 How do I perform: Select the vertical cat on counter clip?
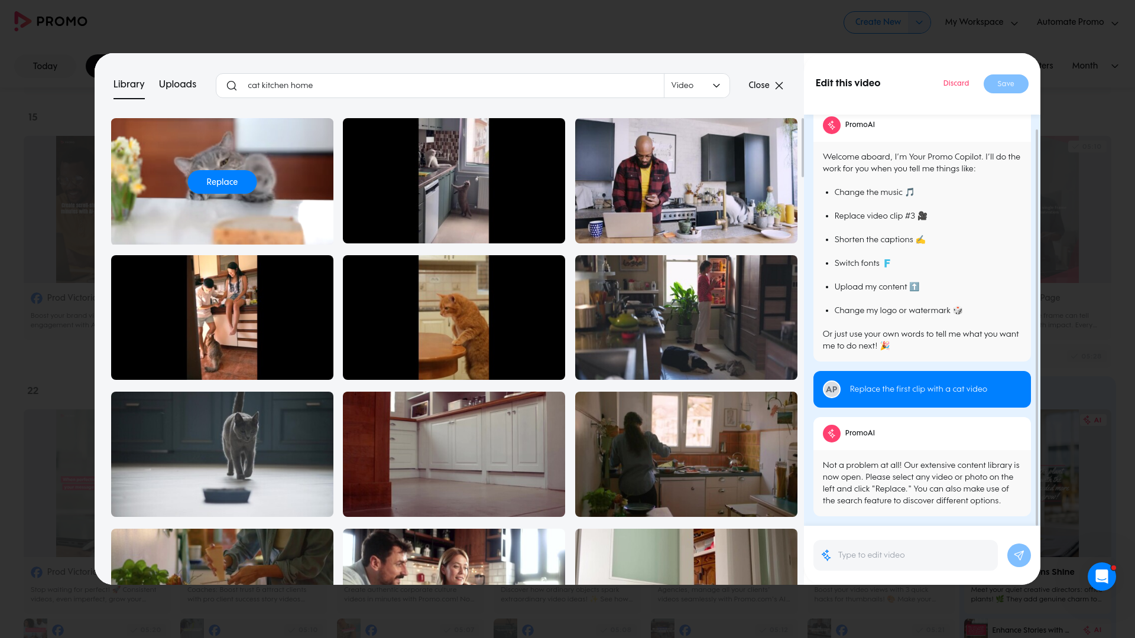(x=454, y=181)
